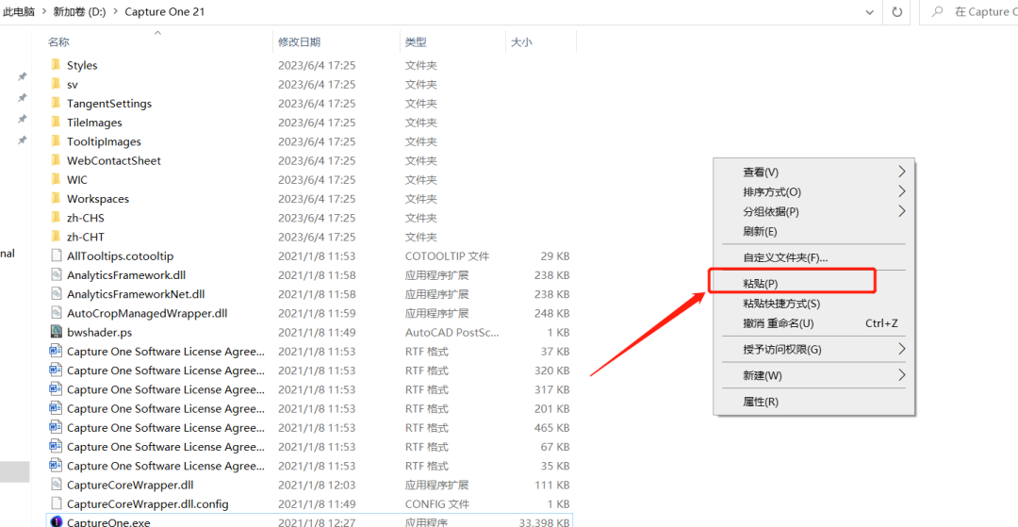Click the TangentSettings folder icon

point(56,103)
